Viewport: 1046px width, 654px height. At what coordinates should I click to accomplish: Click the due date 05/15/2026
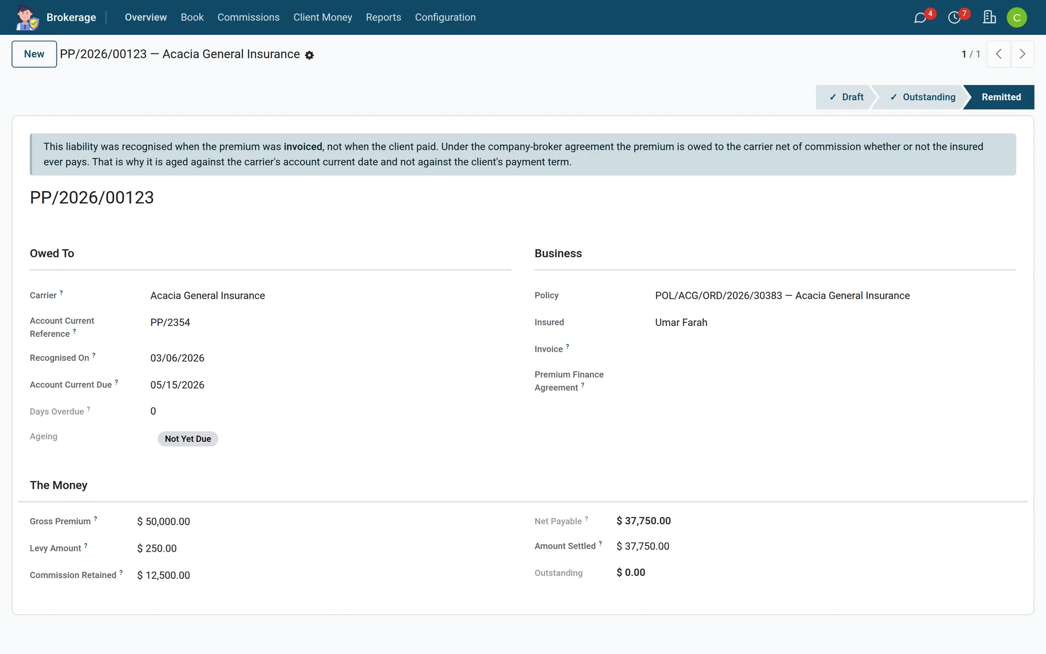coord(177,385)
